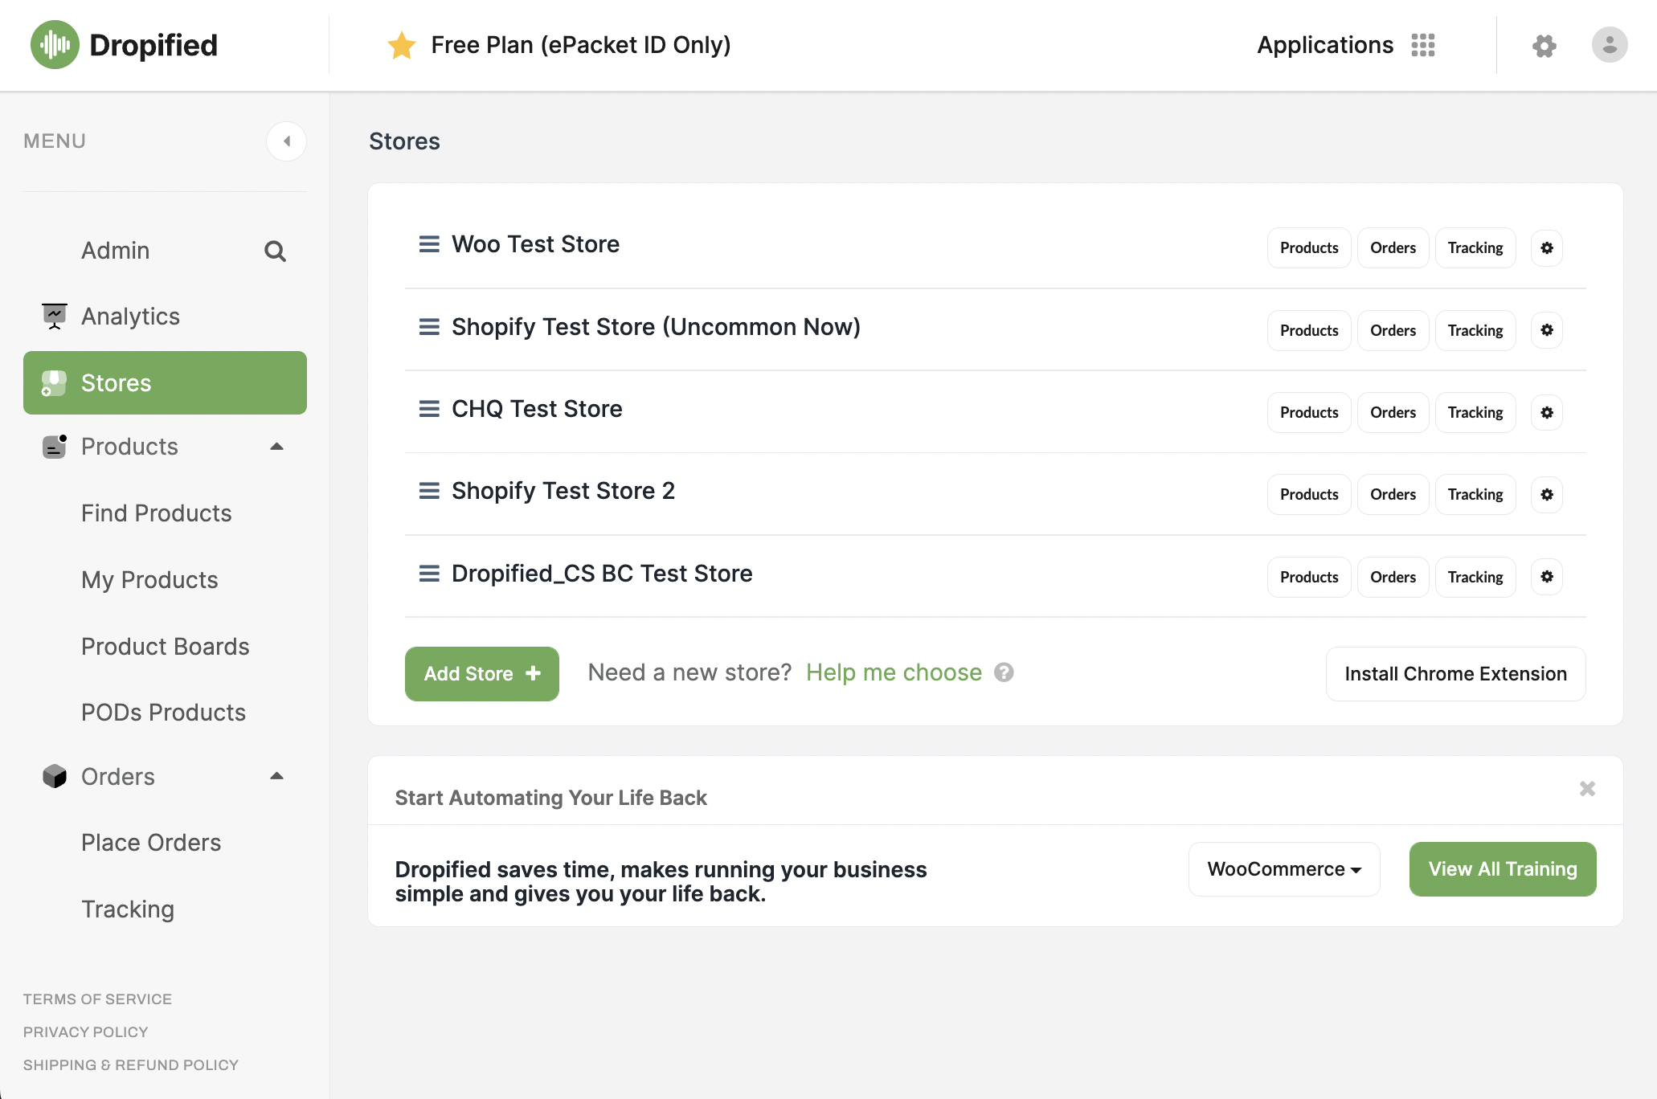
Task: Open the user profile avatar
Action: (x=1609, y=45)
